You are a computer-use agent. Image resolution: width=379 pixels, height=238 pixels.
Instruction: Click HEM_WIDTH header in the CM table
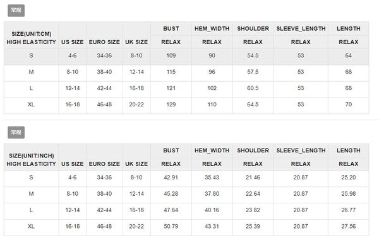click(x=212, y=29)
